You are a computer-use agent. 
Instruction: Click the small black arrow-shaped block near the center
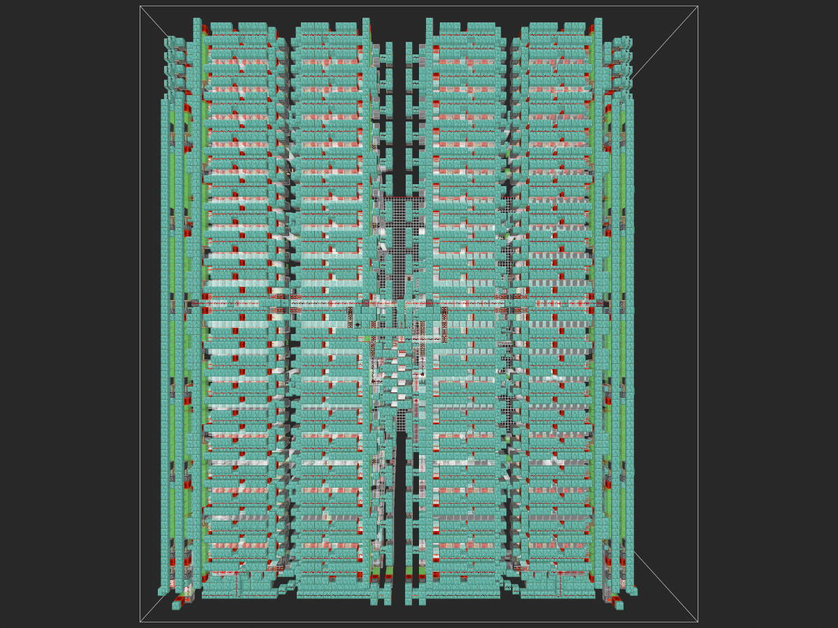click(x=358, y=324)
